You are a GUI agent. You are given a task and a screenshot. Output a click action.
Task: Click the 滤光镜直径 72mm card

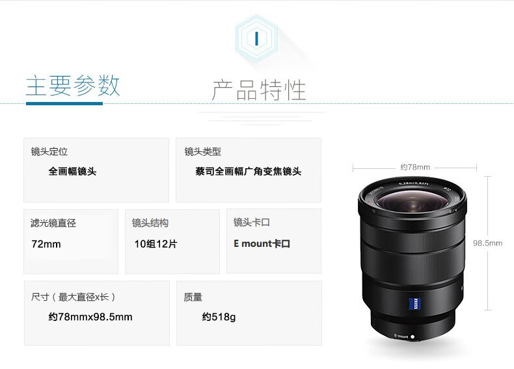pyautogui.click(x=71, y=242)
